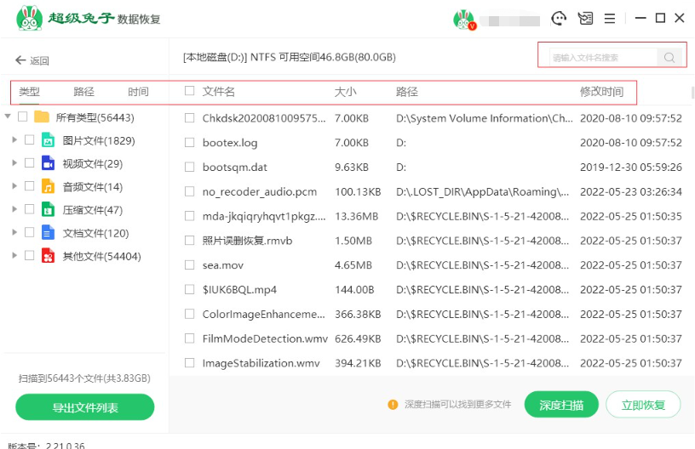Viewport: 695px width, 449px height.
Task: Toggle the select-all checkbox beside 文件名
Action: click(x=189, y=91)
